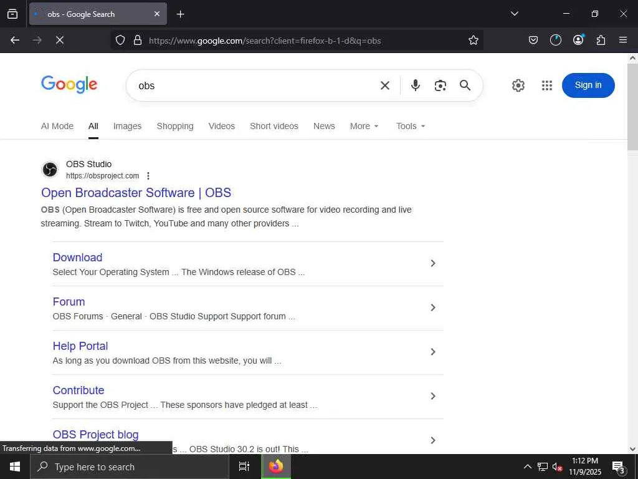Viewport: 638px width, 479px height.
Task: Show hidden system tray icons
Action: (x=527, y=467)
